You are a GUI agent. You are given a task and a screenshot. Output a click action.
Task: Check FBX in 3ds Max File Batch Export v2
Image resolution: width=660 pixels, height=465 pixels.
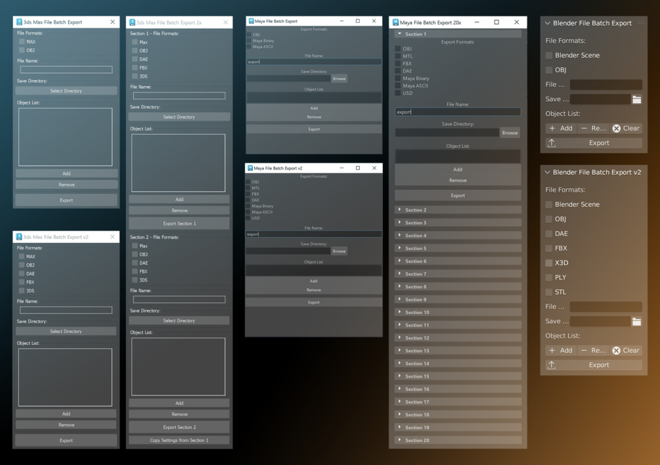(22, 282)
